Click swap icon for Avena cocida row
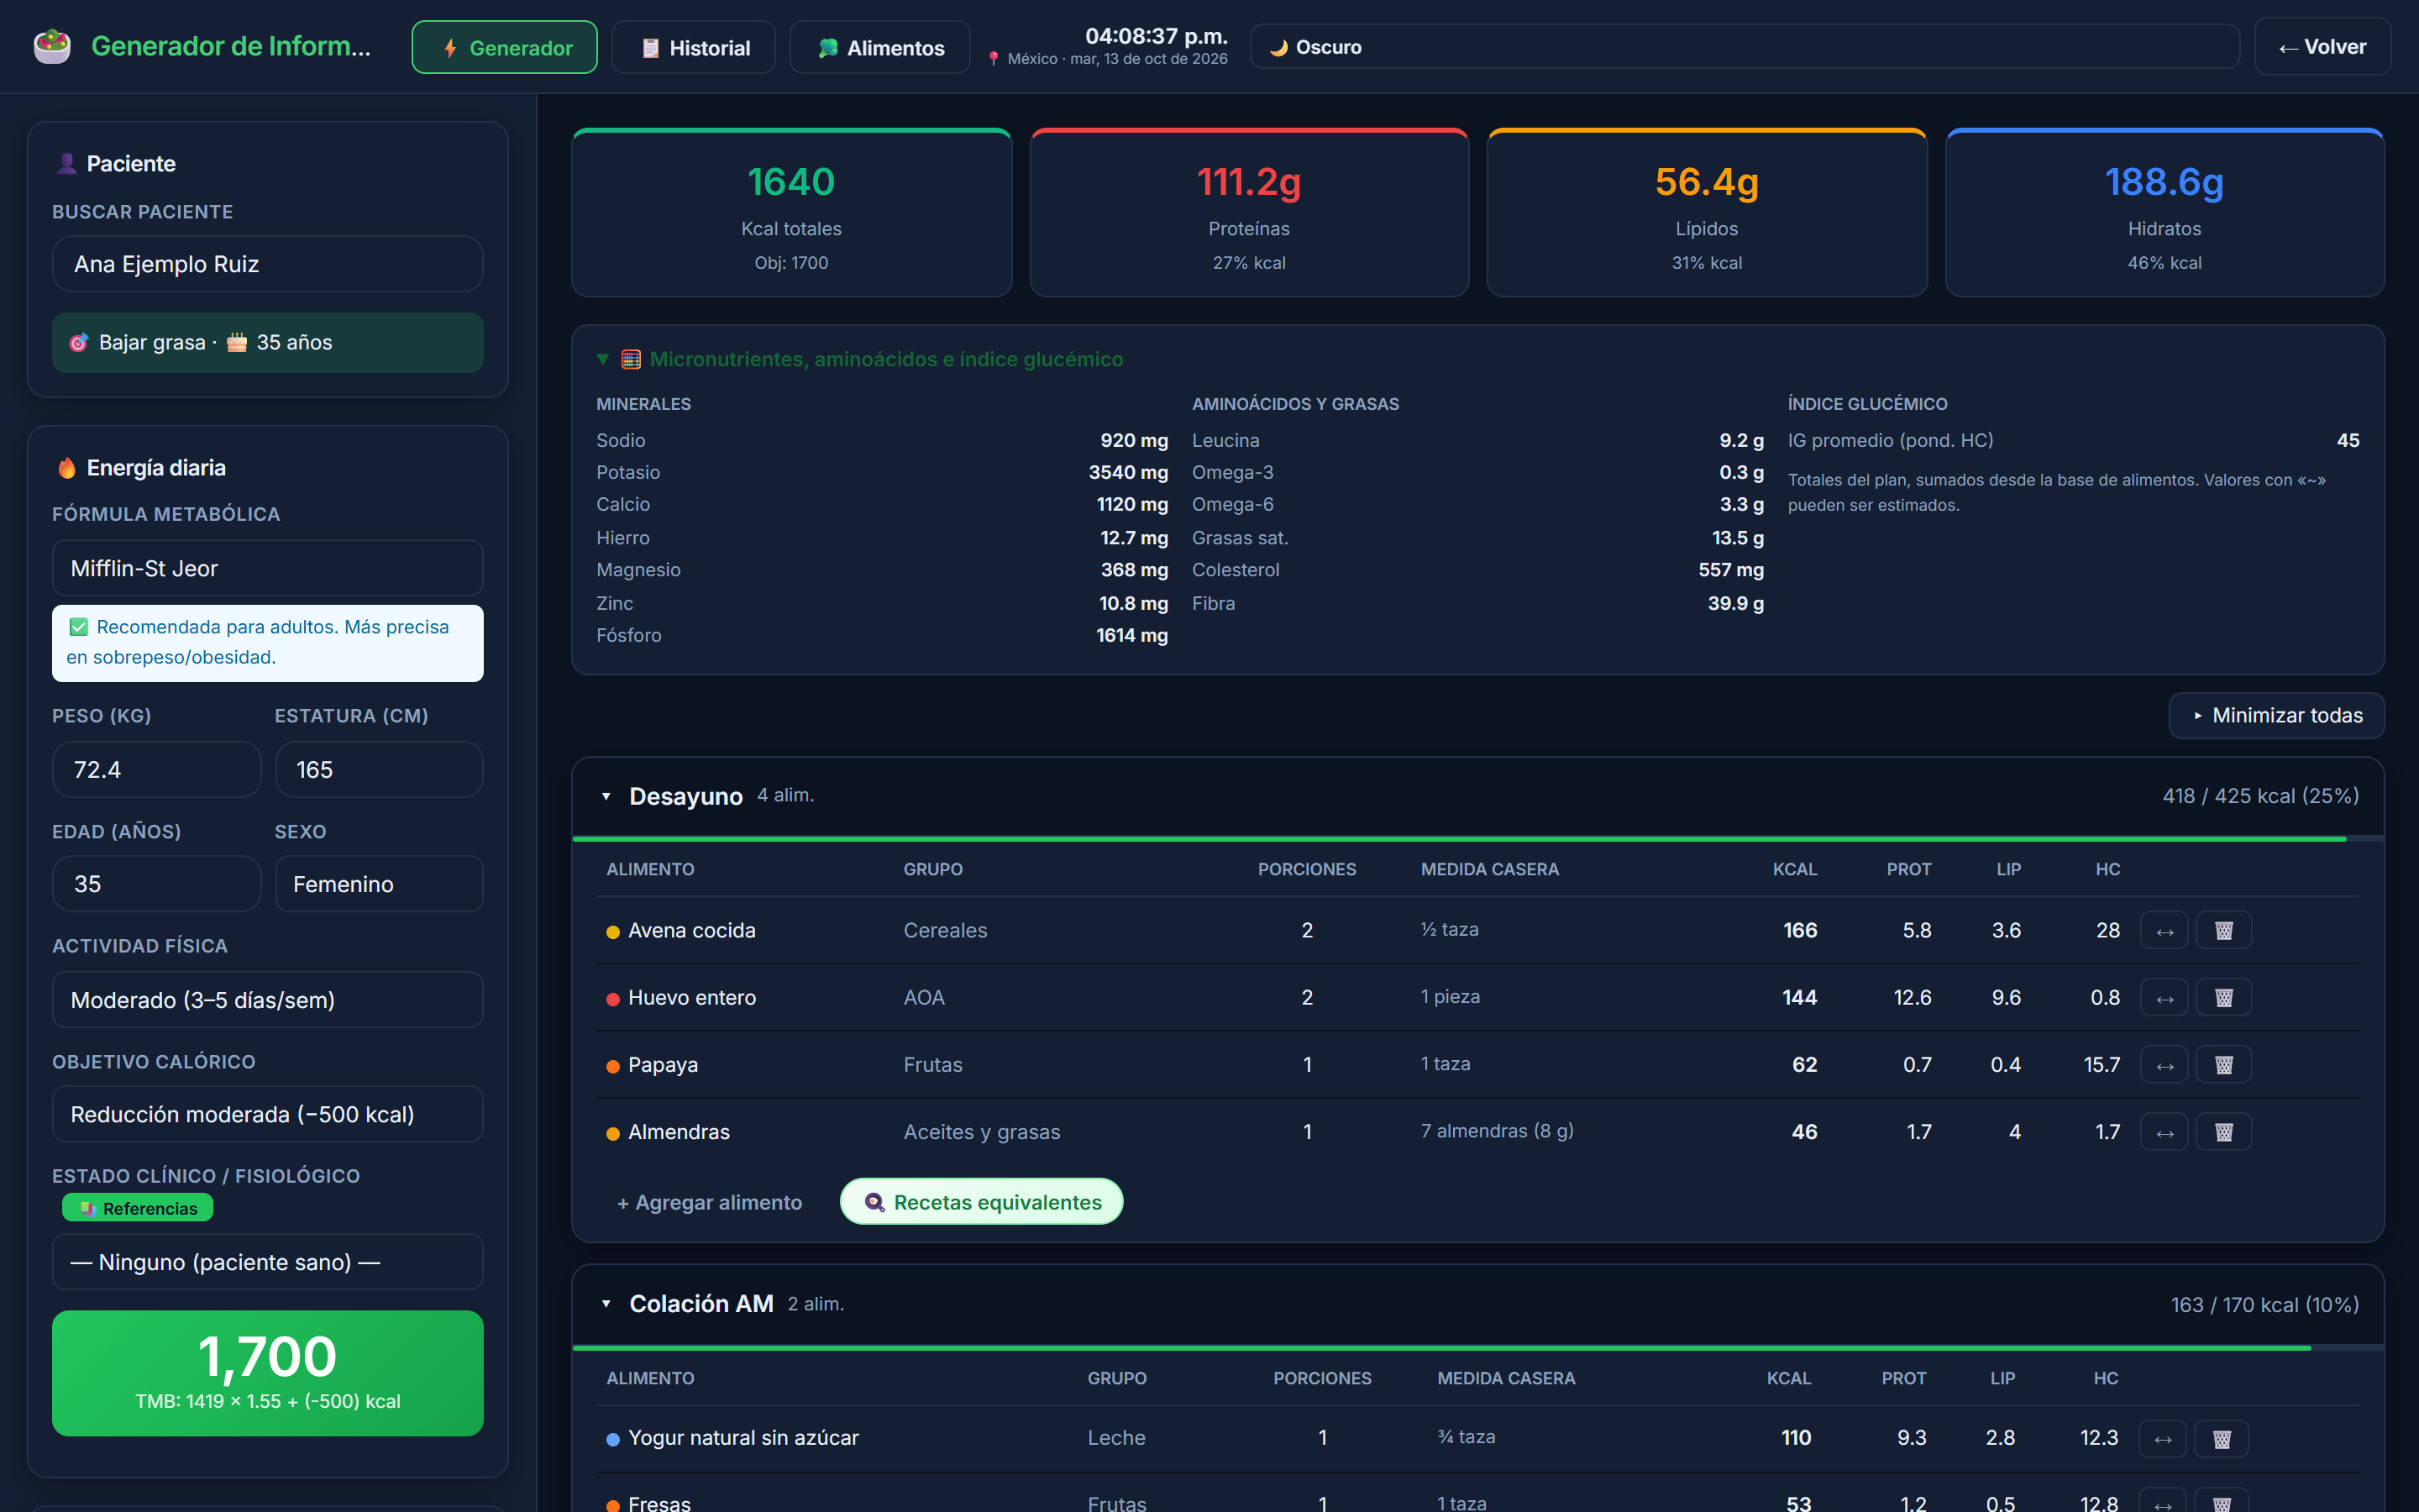The height and width of the screenshot is (1512, 2419). click(2165, 931)
